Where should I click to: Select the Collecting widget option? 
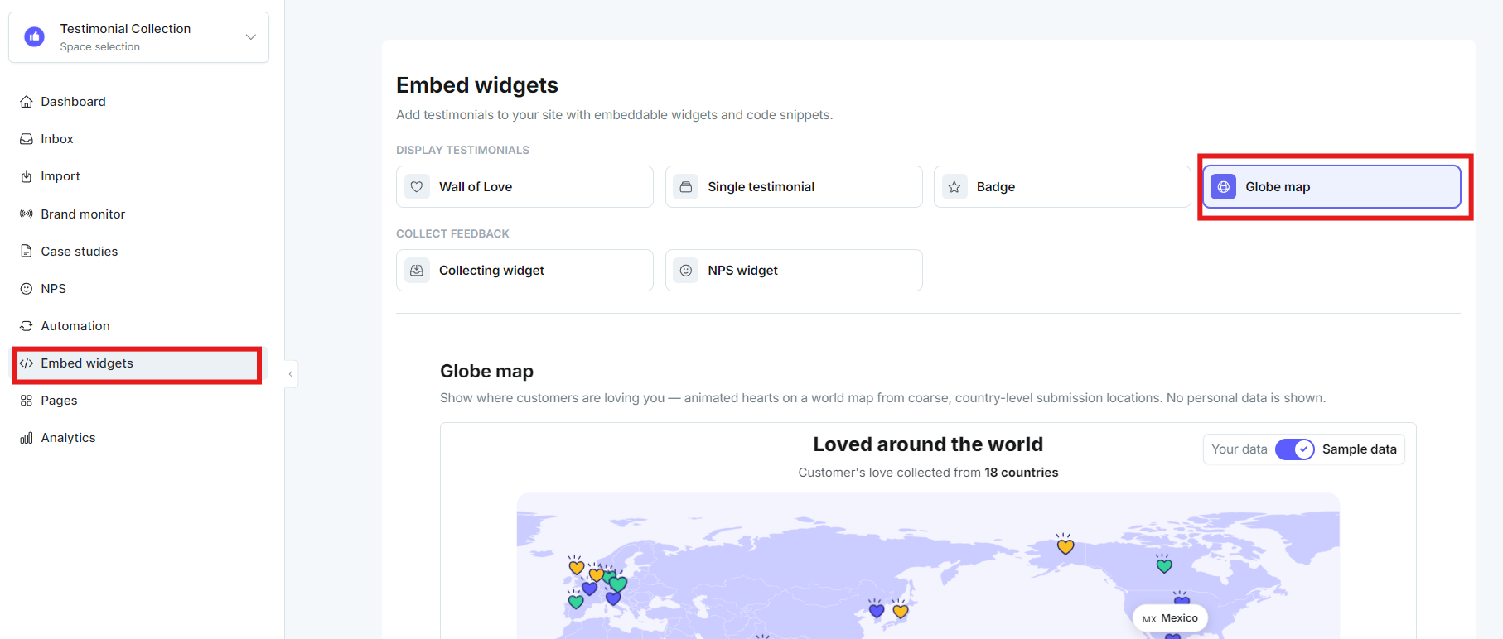524,271
